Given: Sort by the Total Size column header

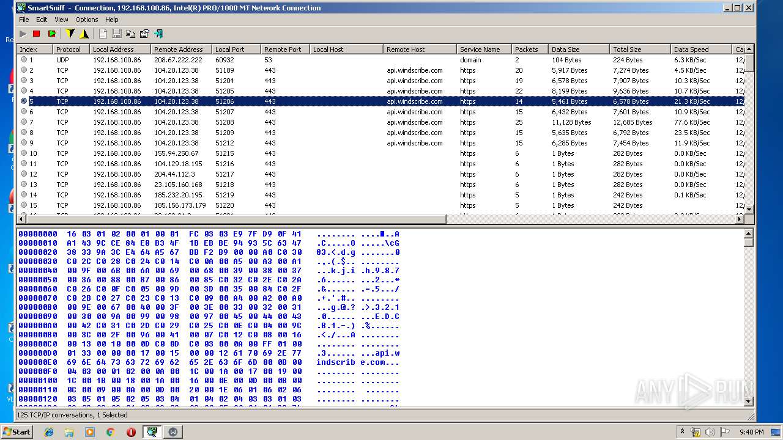Looking at the screenshot, I should tap(640, 50).
